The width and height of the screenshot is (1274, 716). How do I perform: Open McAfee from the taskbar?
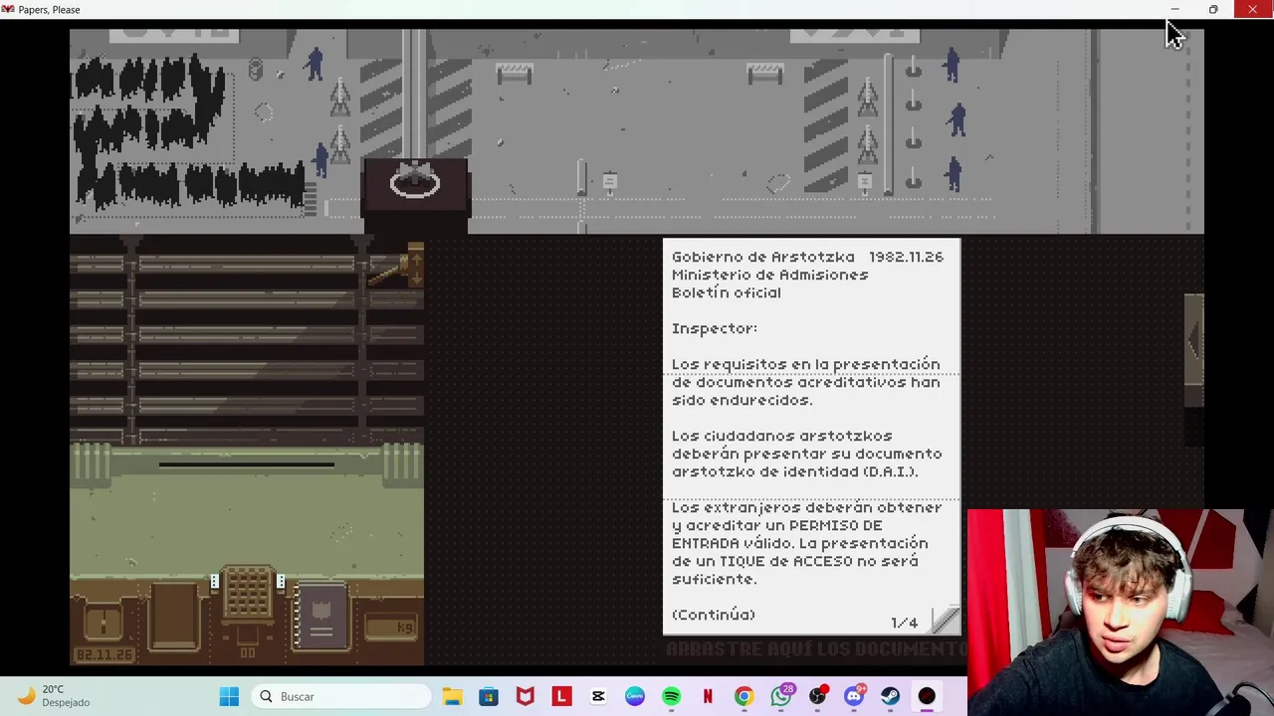[x=526, y=697]
